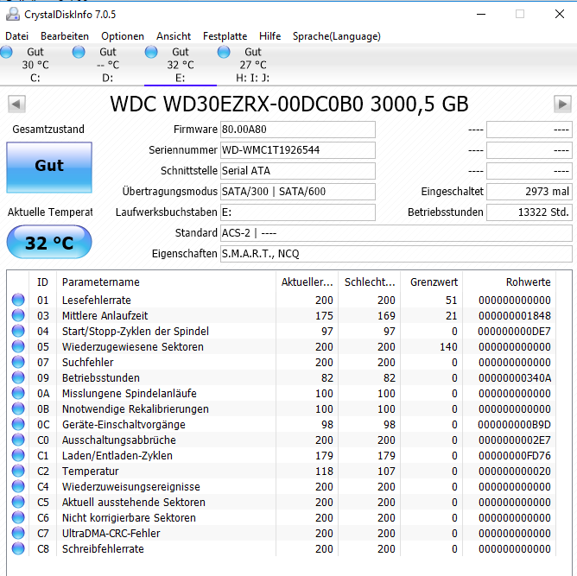Click raw value 00000000FD76
The image size is (577, 576).
click(x=515, y=455)
